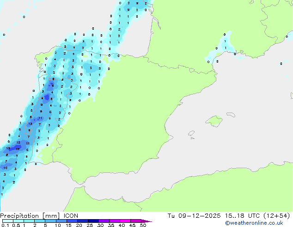Image resolution: width=293 pixels, height=227 pixels.
Task: Click the 'Tu 09-12-2025' date text
Action: coord(194,216)
